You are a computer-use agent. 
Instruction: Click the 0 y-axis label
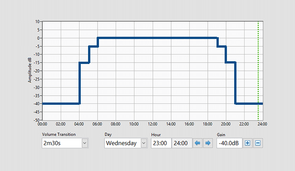pos(39,38)
